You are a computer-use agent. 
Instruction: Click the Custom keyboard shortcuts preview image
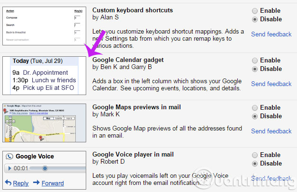(x=43, y=26)
